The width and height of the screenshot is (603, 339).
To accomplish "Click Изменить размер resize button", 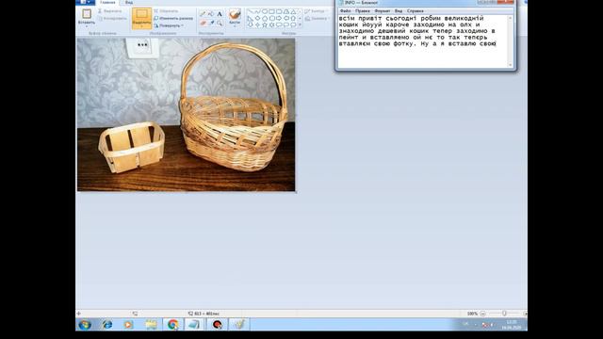I will coord(173,18).
